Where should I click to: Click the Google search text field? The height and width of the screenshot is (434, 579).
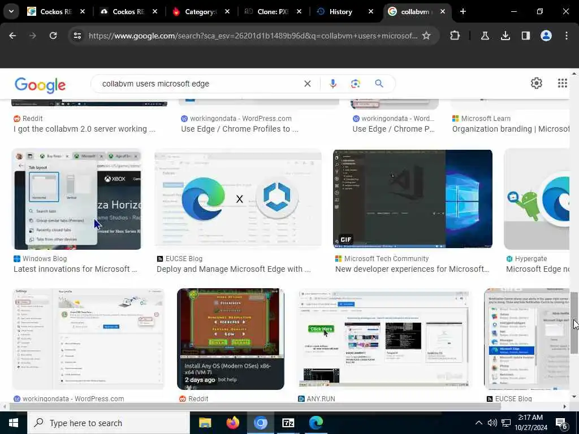coord(200,84)
